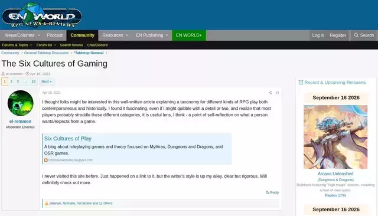
Task: Open the Arcana Unleashed title link
Action: pos(335,174)
